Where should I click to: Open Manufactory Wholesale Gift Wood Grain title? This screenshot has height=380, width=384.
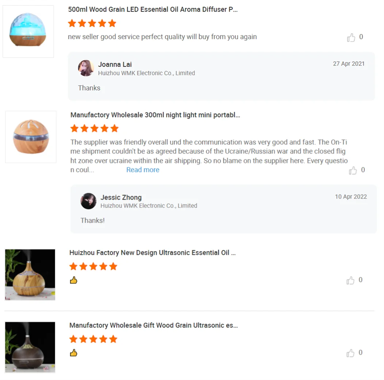[154, 325]
